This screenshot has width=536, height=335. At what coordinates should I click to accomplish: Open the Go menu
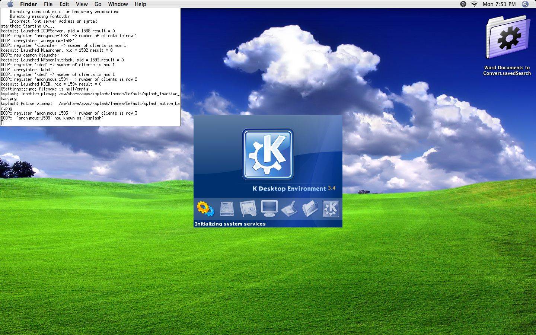(98, 4)
